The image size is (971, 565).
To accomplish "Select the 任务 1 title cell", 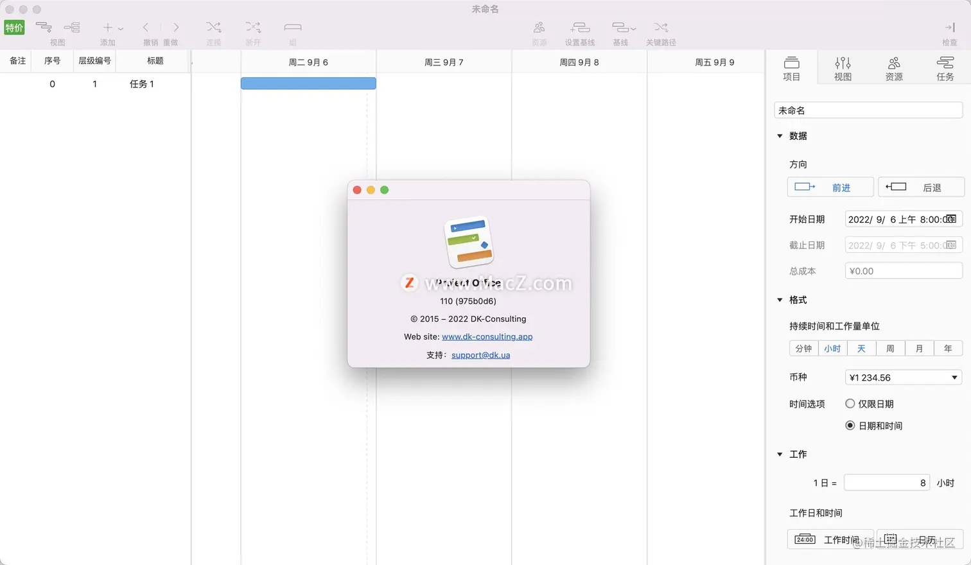I will pos(141,84).
